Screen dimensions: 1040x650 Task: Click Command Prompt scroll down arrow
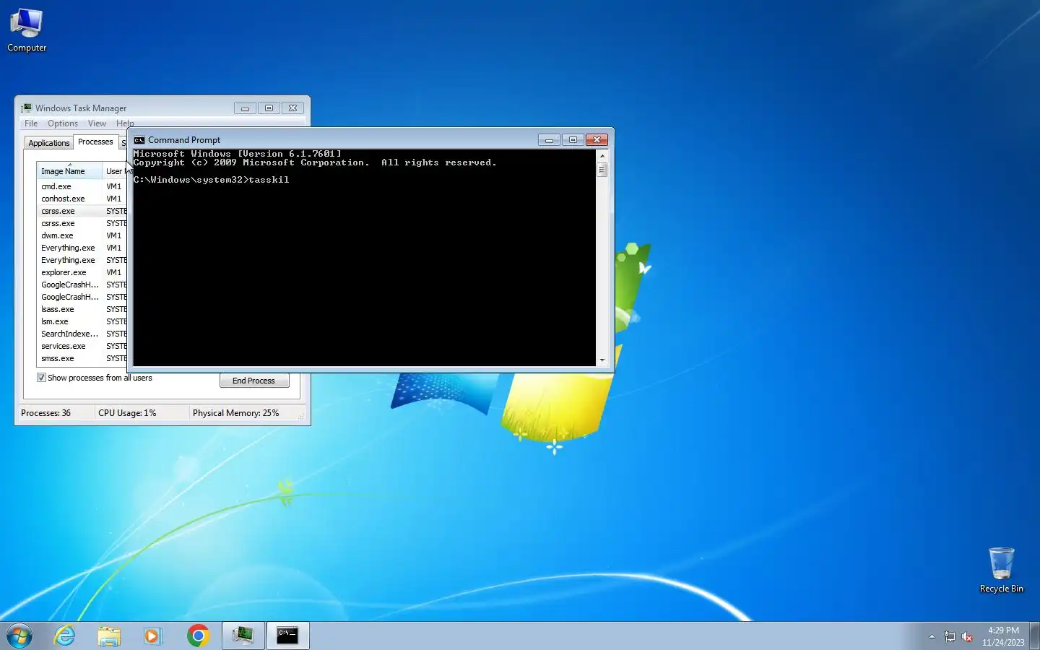coord(602,360)
